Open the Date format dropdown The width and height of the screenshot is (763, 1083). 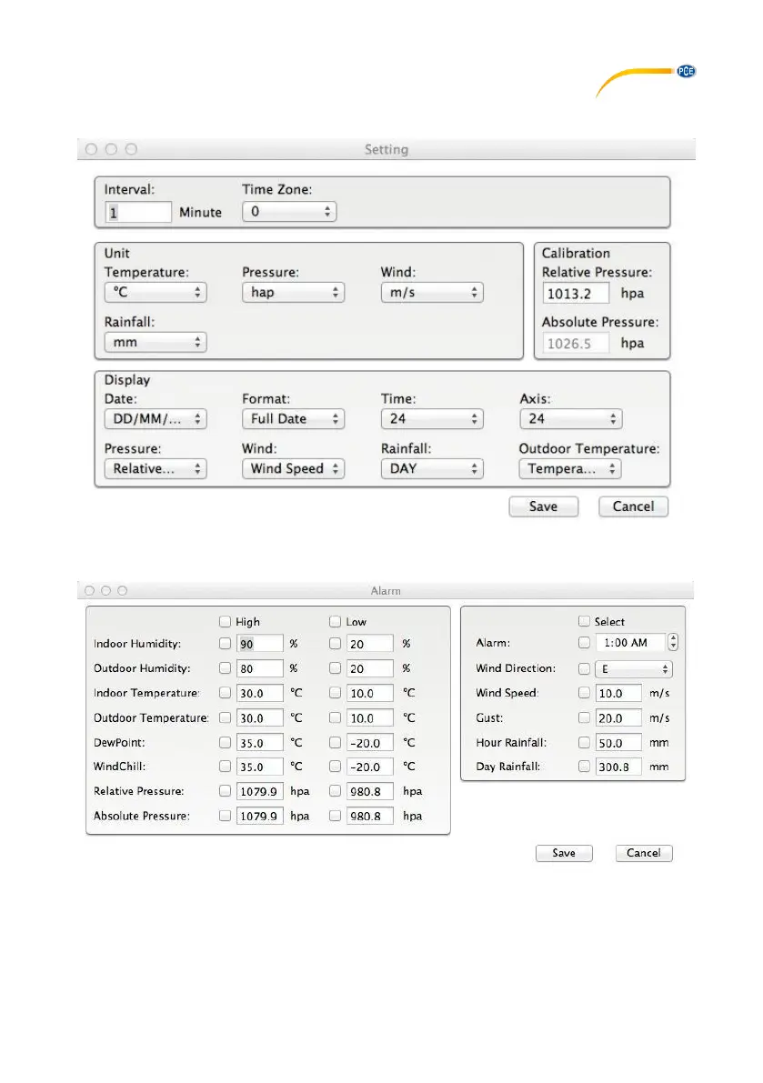click(x=156, y=418)
